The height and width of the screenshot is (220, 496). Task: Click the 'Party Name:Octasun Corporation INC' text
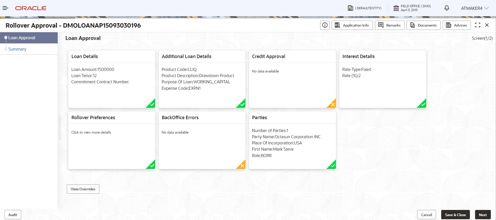pyautogui.click(x=286, y=137)
